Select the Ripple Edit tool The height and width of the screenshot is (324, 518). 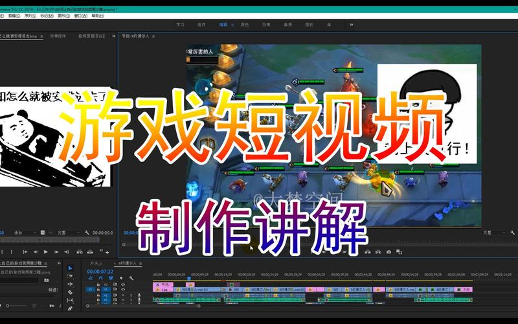[x=70, y=284]
